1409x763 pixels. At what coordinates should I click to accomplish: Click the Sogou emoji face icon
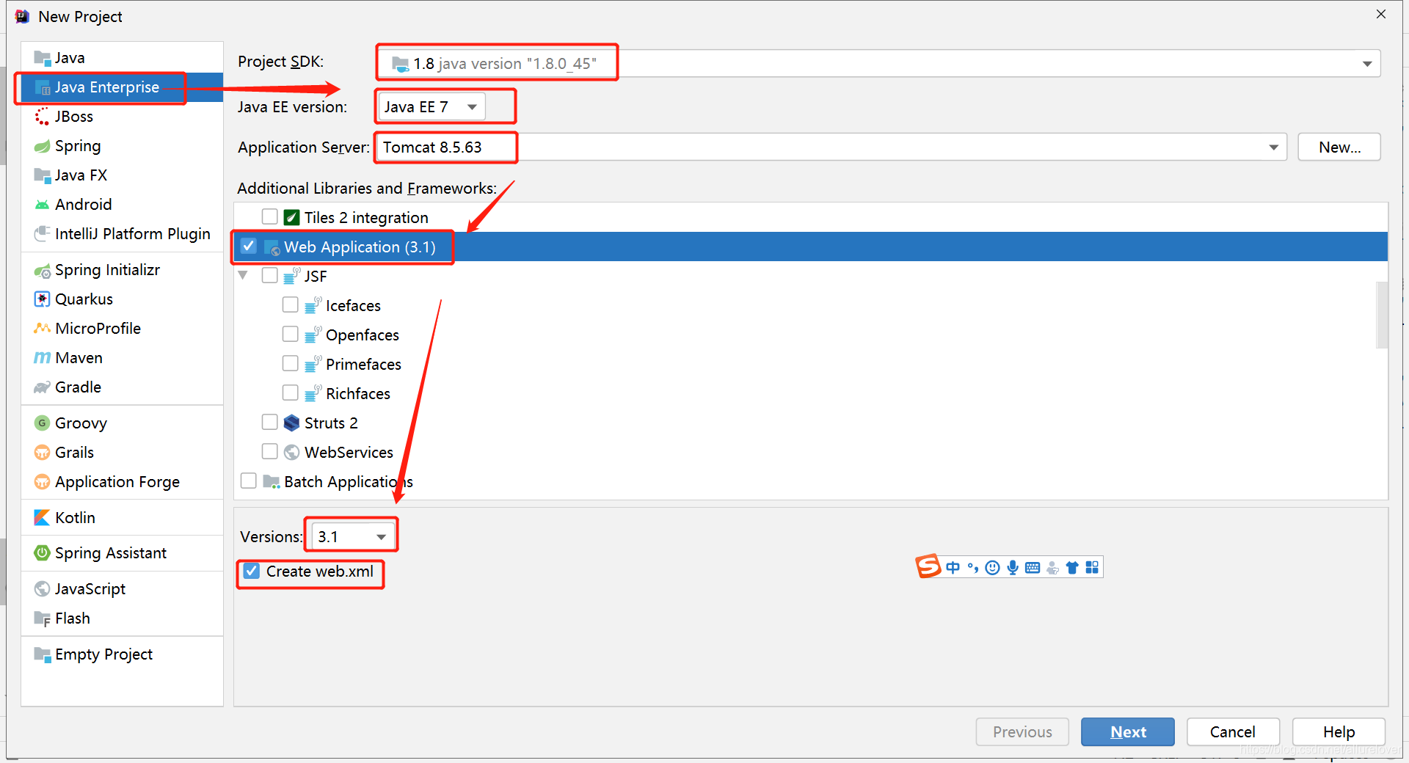click(x=992, y=567)
